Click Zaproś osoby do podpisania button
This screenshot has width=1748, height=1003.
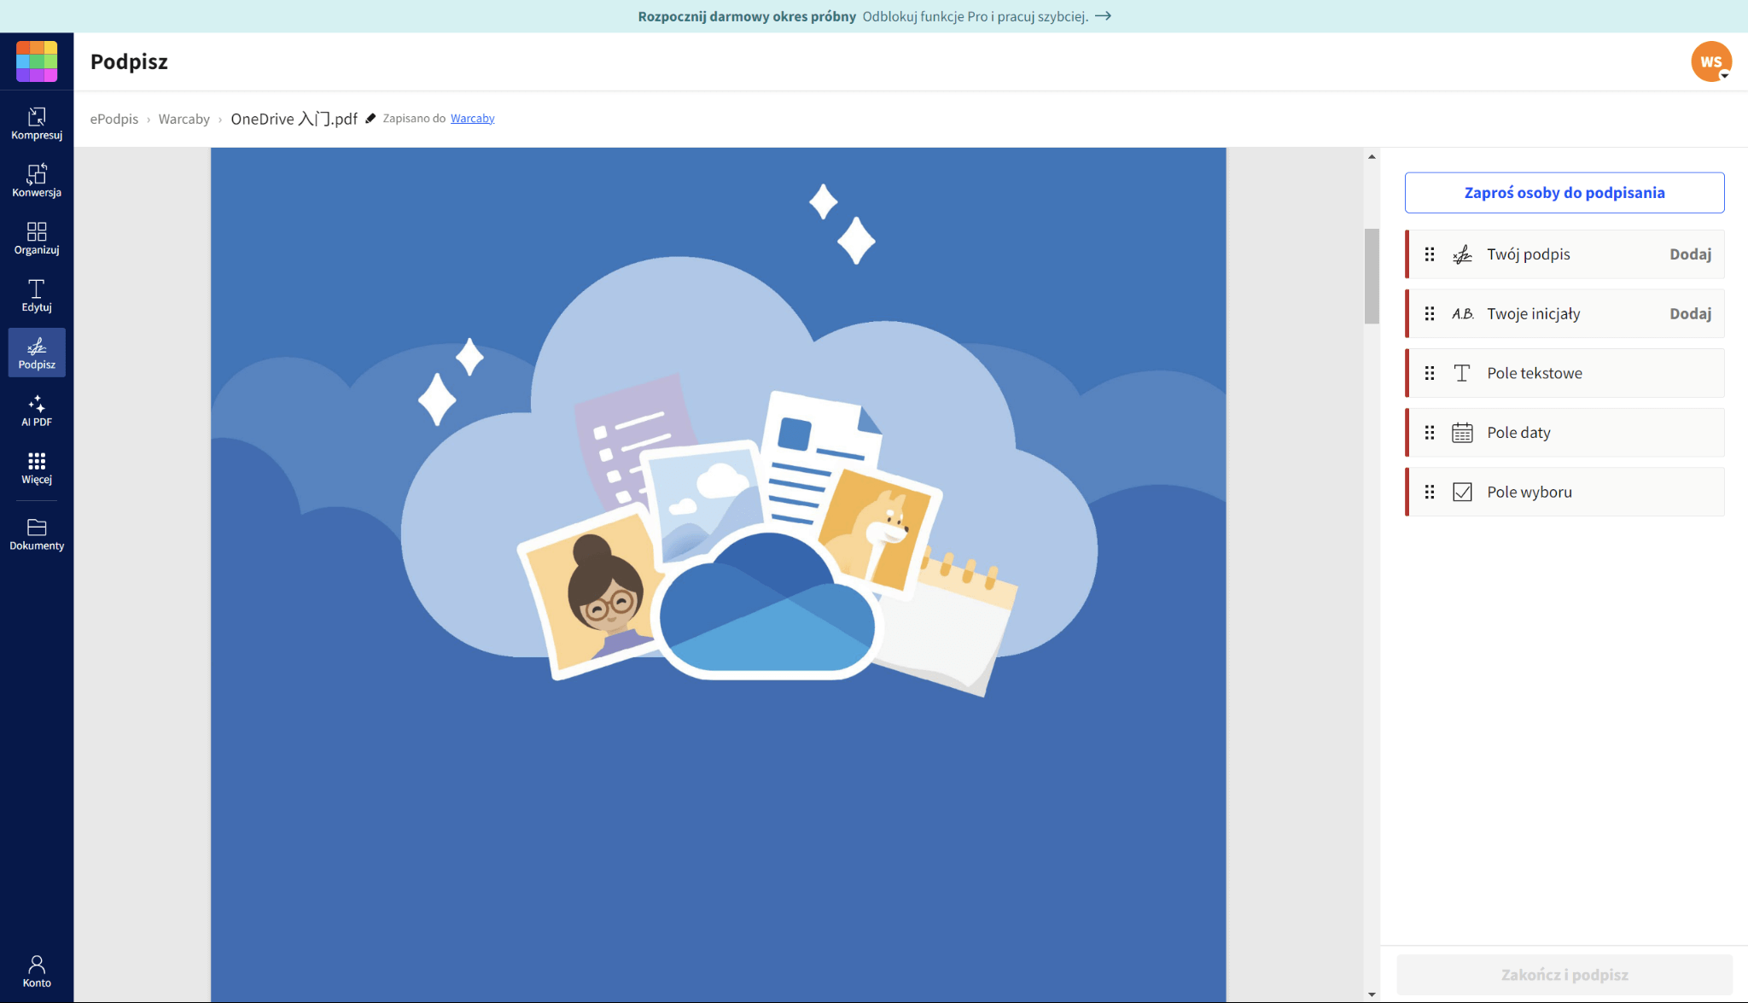[x=1564, y=193]
